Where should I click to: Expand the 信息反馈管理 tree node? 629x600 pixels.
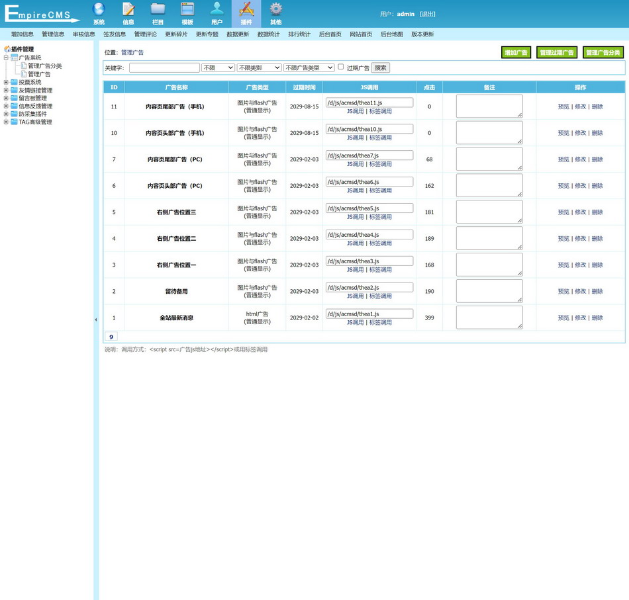pos(6,106)
